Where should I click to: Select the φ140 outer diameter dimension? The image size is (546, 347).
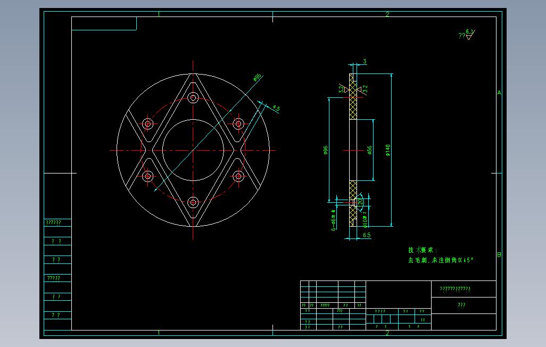tap(388, 150)
